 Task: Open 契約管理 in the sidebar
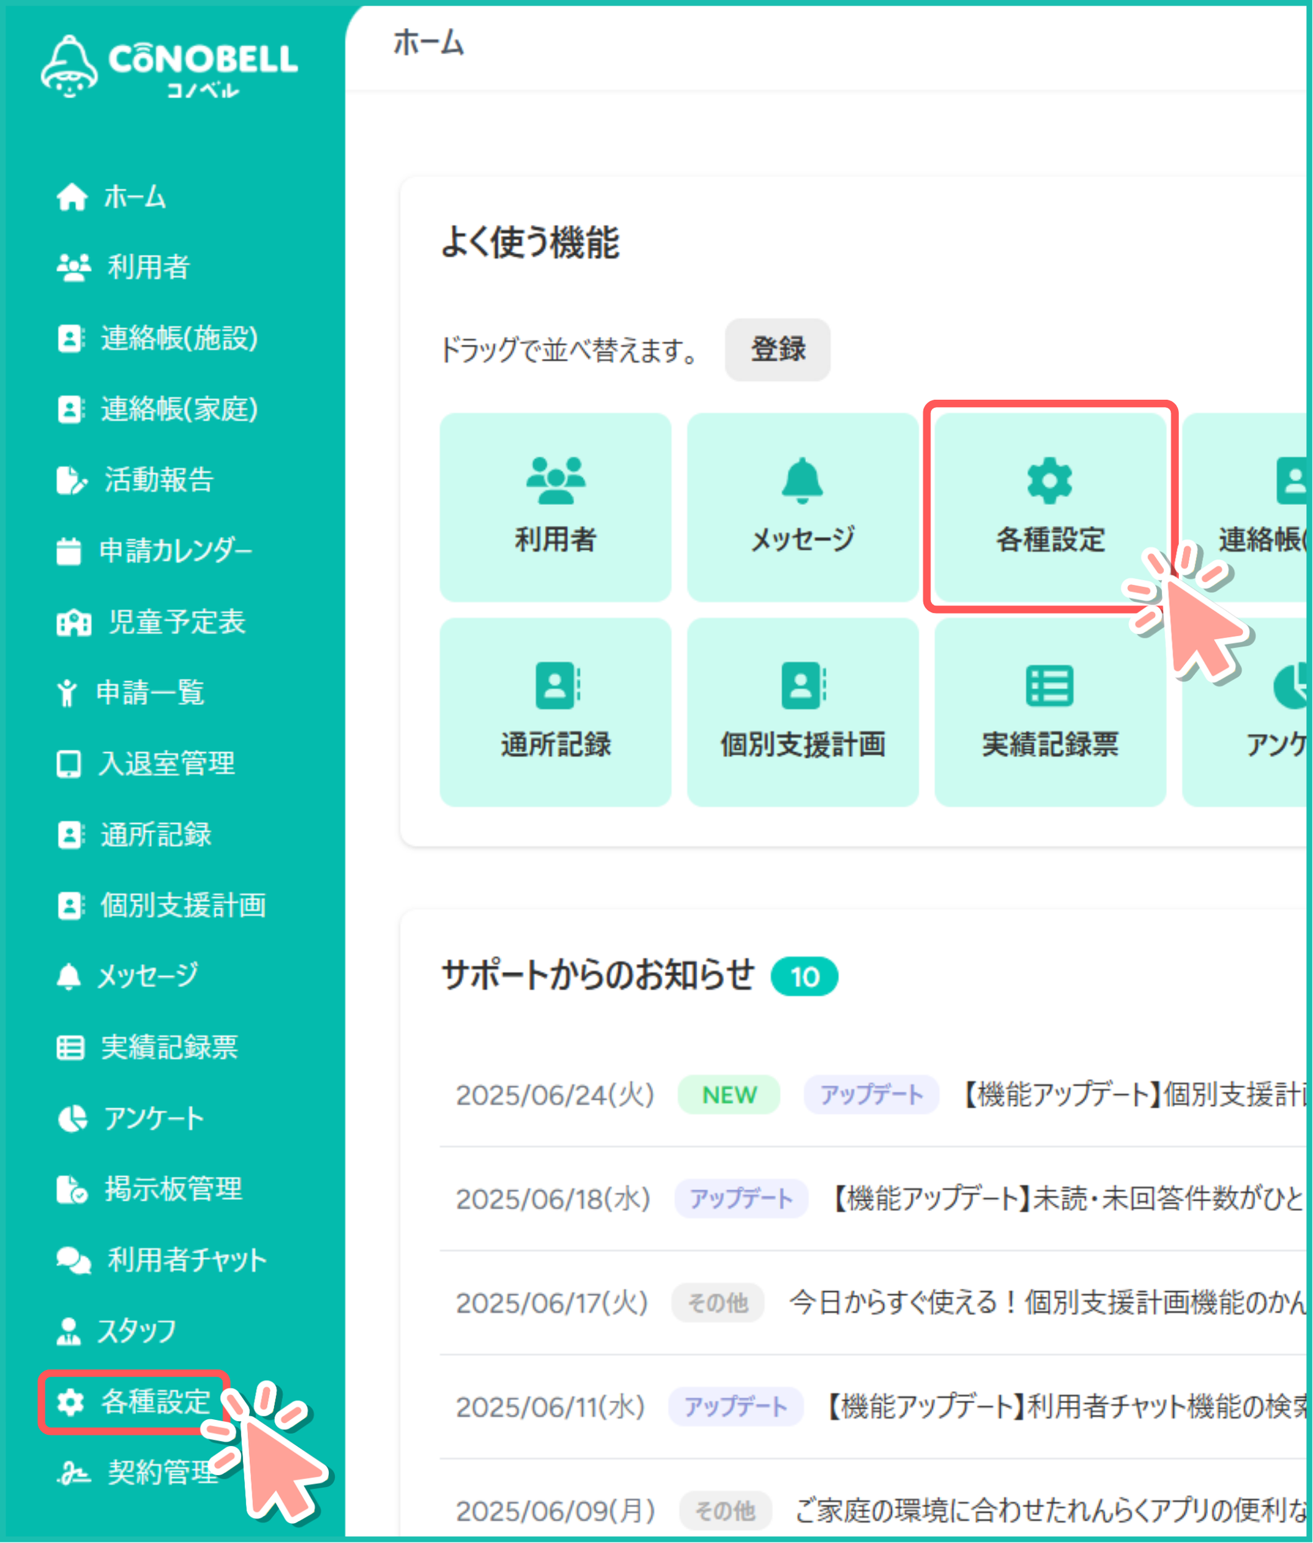pyautogui.click(x=162, y=1472)
